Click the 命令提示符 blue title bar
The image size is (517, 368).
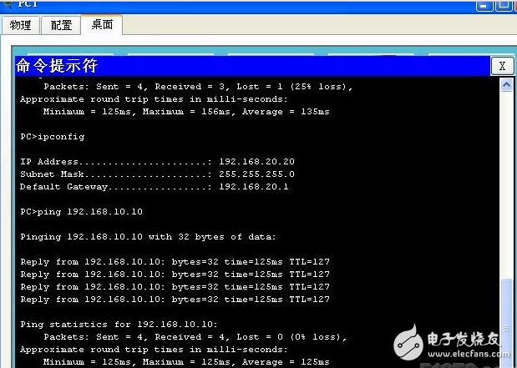251,66
